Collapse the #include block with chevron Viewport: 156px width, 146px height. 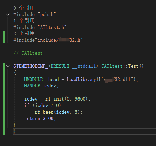click(x=8, y=15)
